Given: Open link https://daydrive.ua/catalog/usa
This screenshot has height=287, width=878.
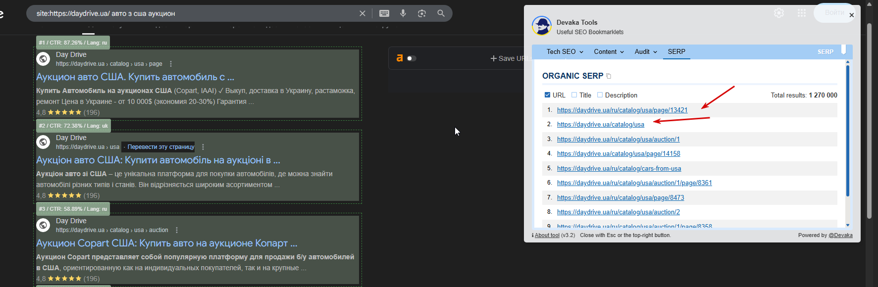Looking at the screenshot, I should click(x=601, y=125).
